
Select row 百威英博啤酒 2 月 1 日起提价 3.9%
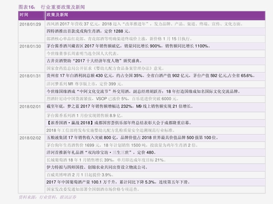[x=155, y=175]
